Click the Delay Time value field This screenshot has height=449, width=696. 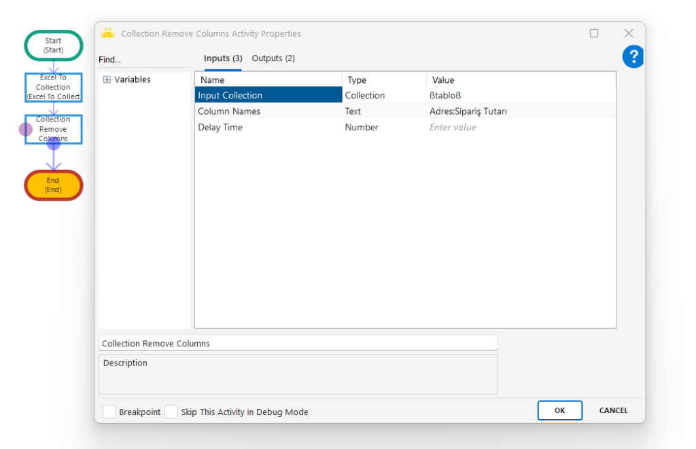[x=521, y=127]
